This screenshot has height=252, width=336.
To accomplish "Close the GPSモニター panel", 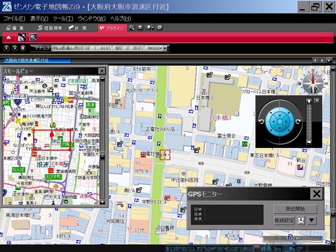I will (316, 194).
